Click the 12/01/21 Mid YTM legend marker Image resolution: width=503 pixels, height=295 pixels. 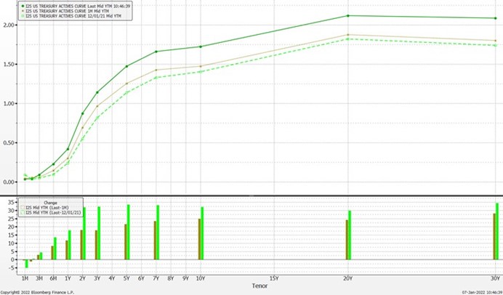coord(24,15)
